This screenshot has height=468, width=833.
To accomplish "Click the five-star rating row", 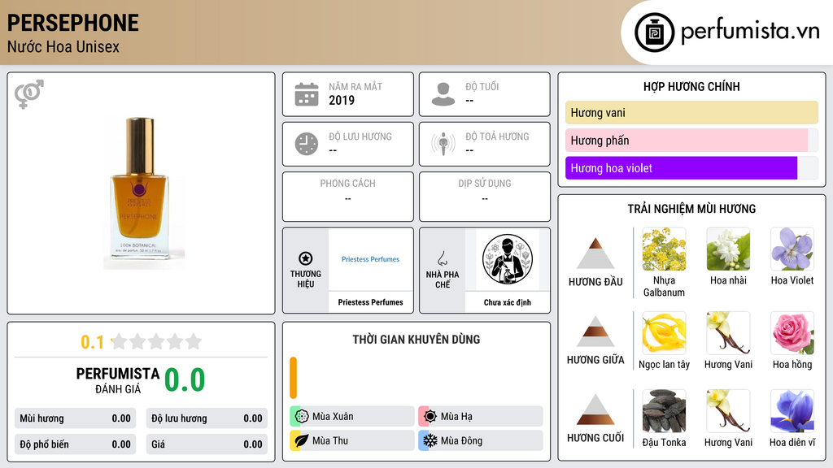I will (x=157, y=342).
